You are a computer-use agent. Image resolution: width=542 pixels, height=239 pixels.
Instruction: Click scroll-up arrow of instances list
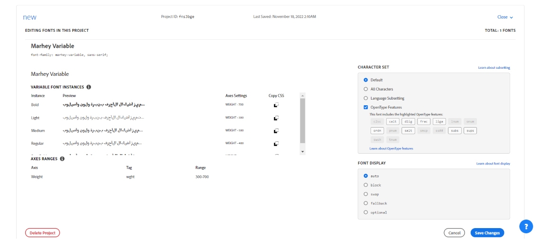(303, 95)
